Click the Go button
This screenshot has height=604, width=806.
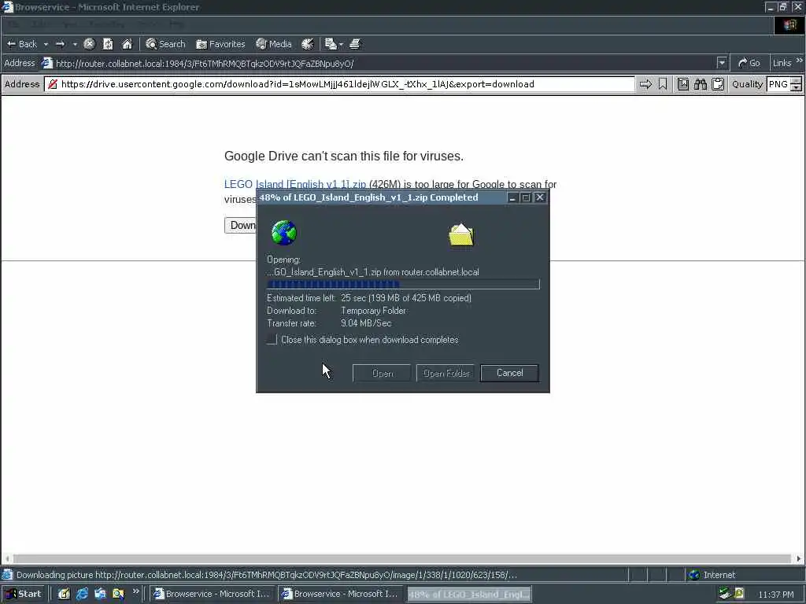(749, 63)
